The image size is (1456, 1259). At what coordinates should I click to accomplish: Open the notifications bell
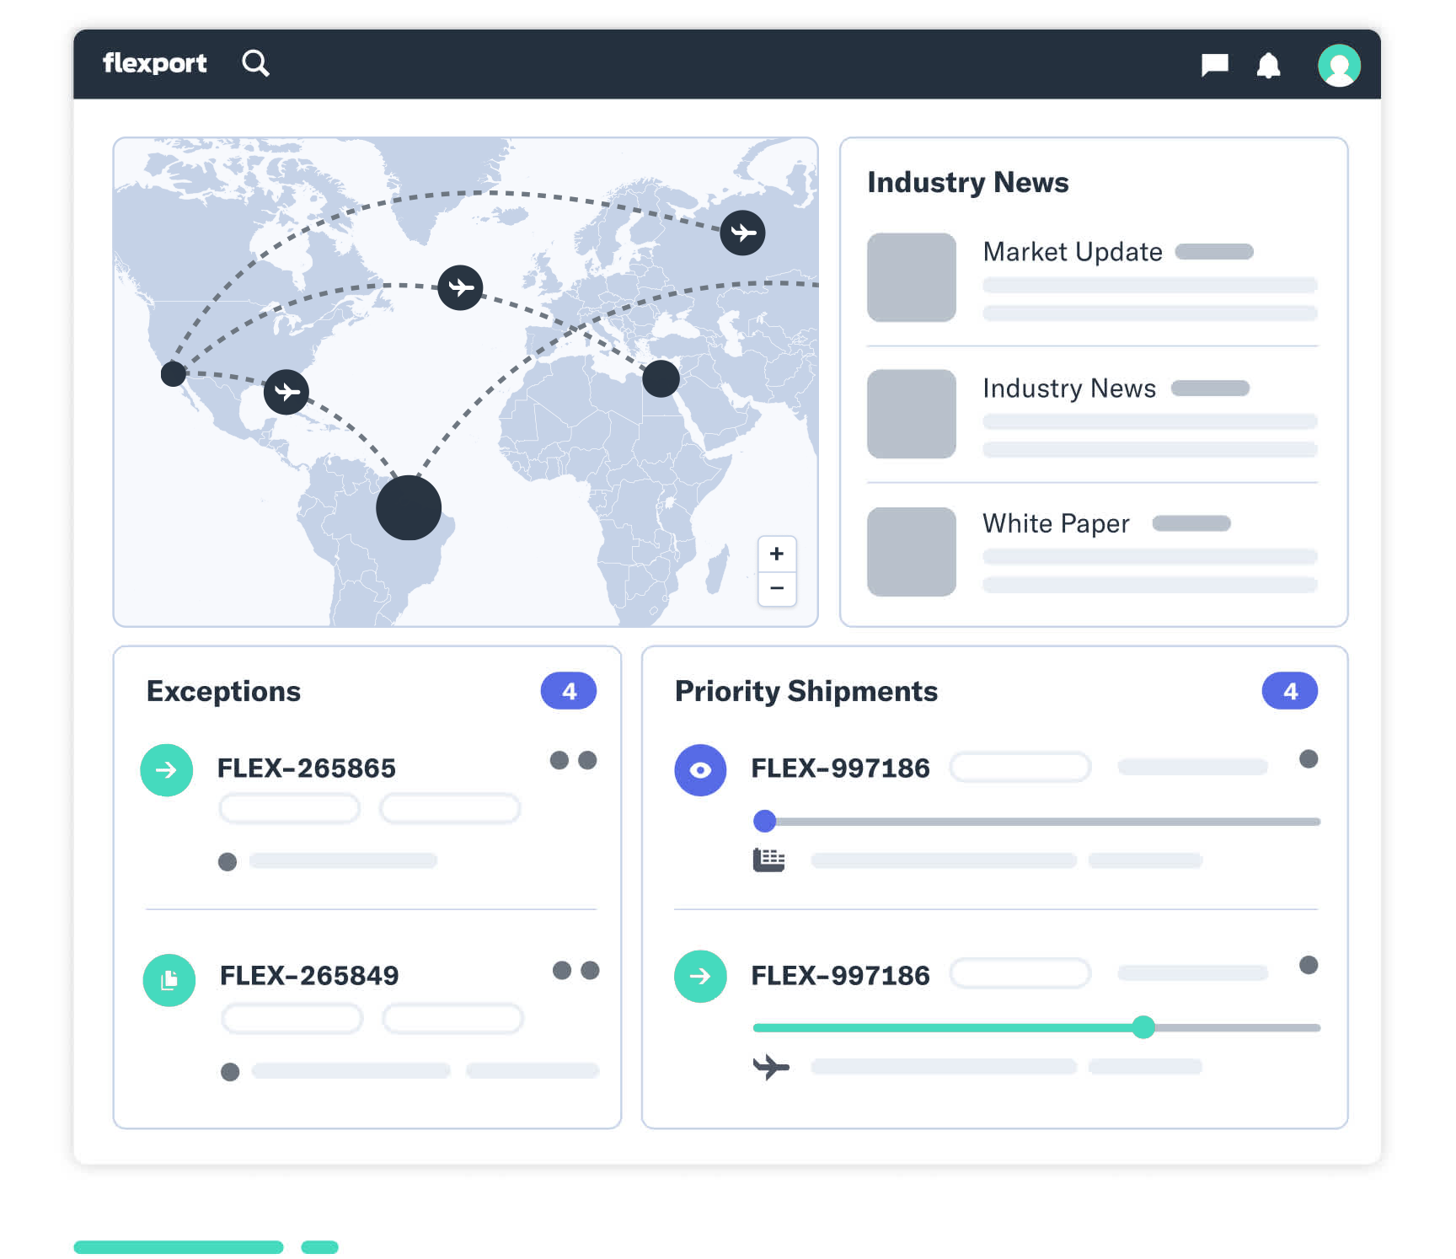pos(1268,65)
